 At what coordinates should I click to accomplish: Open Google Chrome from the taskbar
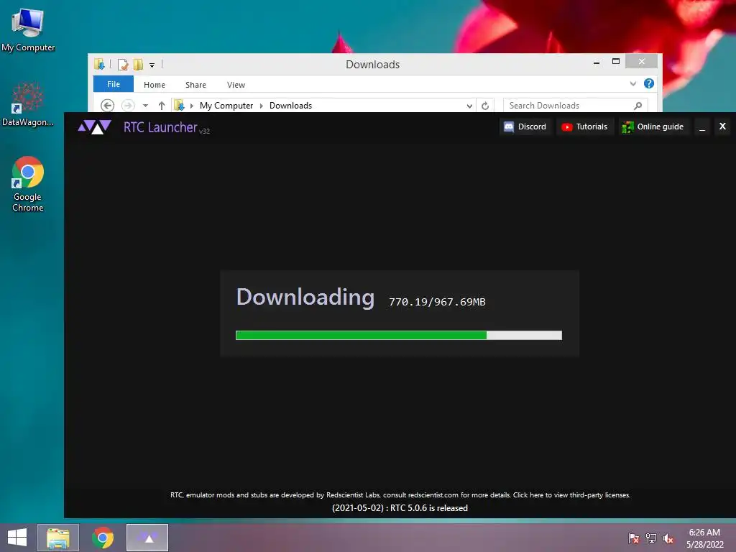click(x=103, y=538)
